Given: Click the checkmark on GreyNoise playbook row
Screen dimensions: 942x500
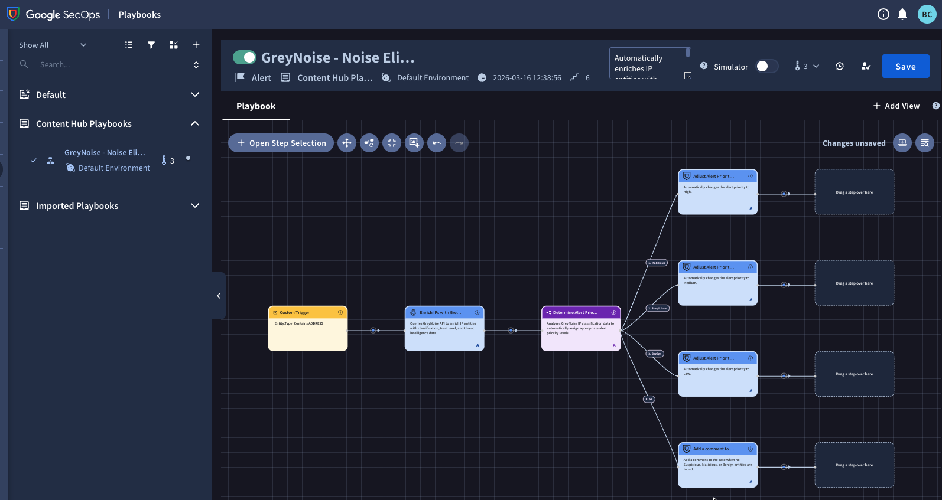Looking at the screenshot, I should [34, 160].
